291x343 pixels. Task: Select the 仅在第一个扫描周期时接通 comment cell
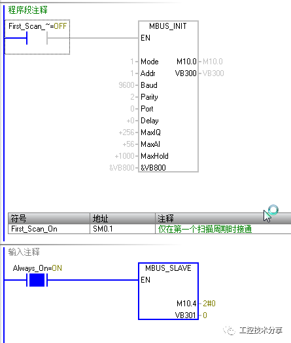click(223, 229)
